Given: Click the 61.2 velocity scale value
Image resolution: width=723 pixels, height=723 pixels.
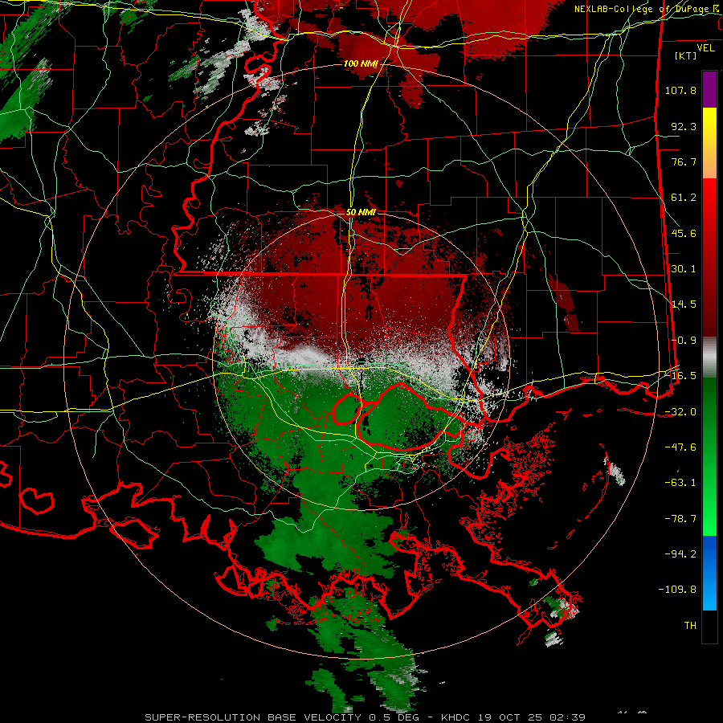Looking at the screenshot, I should [x=684, y=198].
